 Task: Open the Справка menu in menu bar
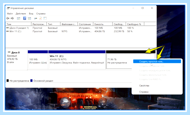pos(41,13)
